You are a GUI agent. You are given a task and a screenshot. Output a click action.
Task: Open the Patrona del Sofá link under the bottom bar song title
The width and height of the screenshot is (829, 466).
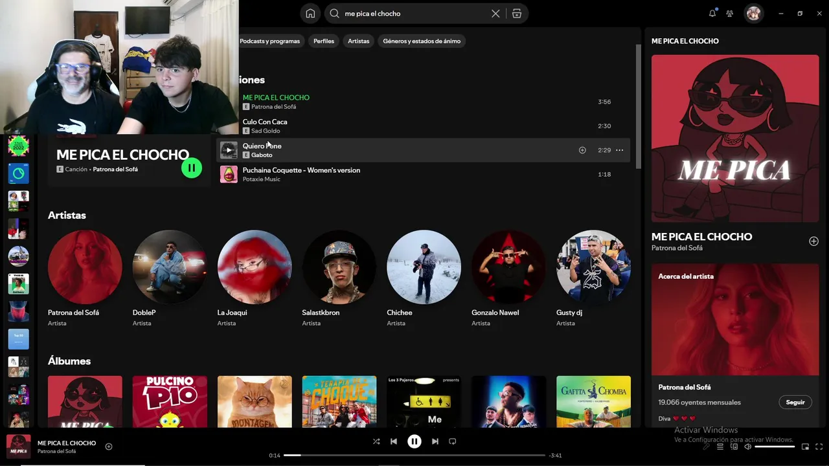click(57, 451)
